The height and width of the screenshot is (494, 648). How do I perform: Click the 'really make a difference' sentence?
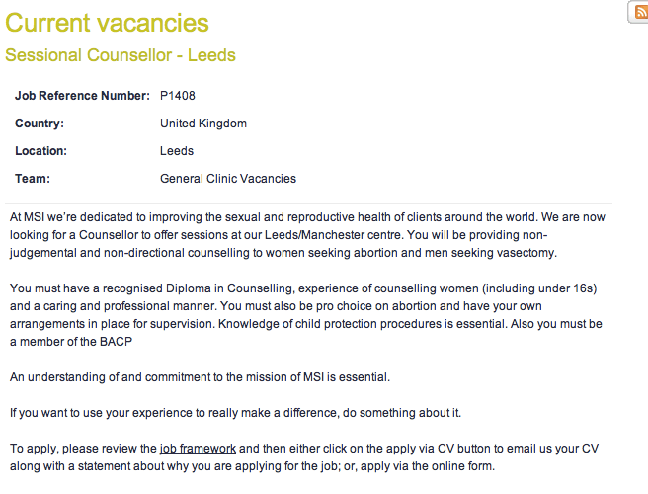click(x=235, y=412)
